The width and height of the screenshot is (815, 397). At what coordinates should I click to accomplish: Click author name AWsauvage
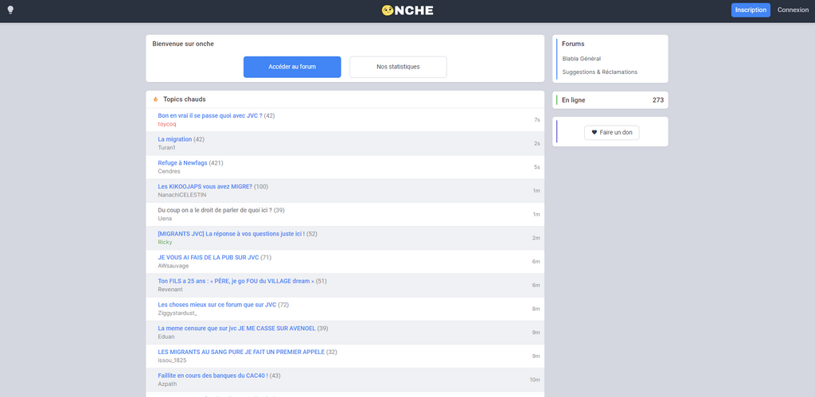(x=173, y=266)
